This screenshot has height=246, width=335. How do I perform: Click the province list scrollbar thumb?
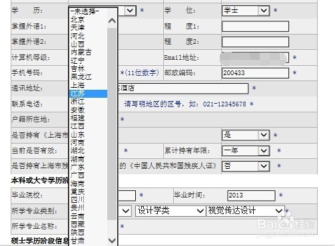coord(112,124)
